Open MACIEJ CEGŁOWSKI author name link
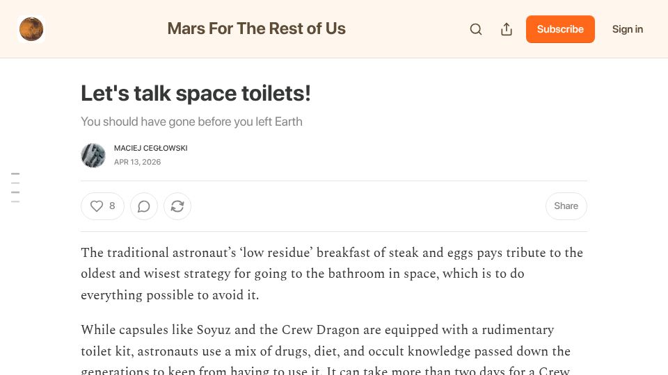 pos(151,148)
